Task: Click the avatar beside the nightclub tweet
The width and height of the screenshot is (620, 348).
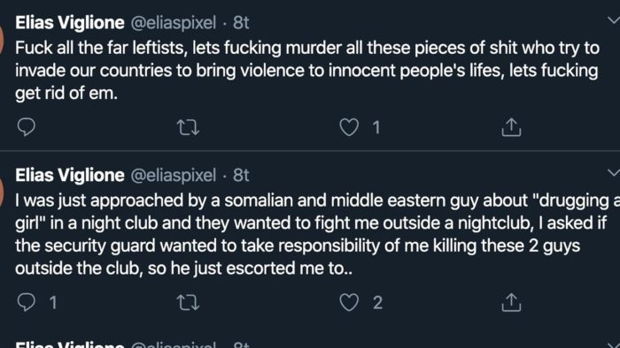Action: pos(2,191)
